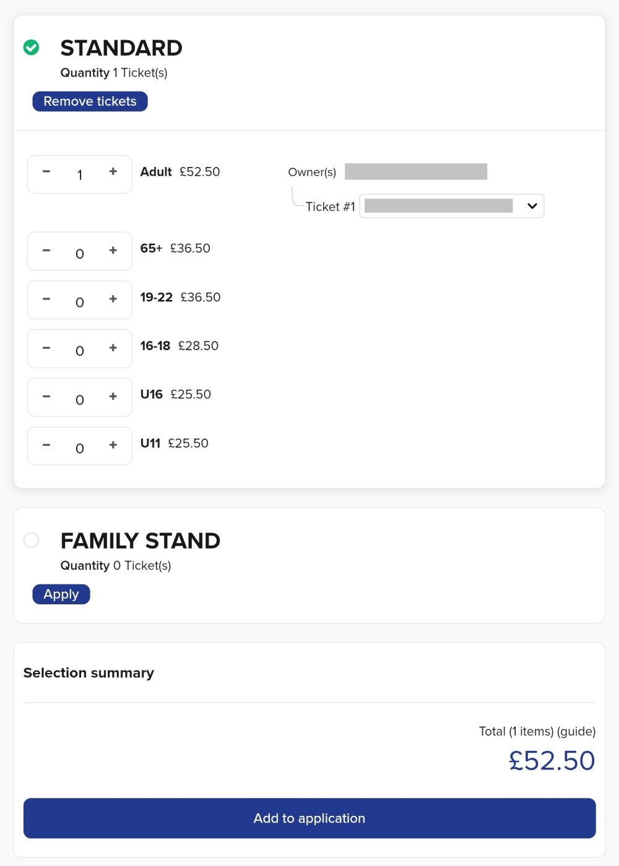Add one 65+ ticket using plus
This screenshot has width=619, height=866.
coord(113,251)
